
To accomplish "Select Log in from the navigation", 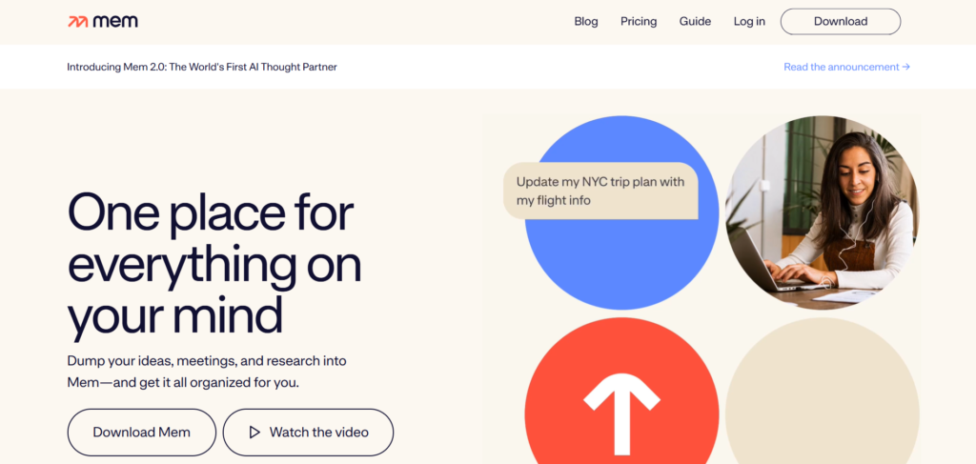I will [x=749, y=22].
